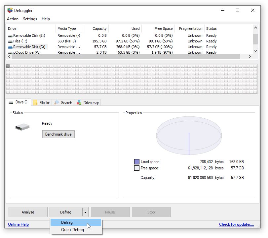
Task: Click the drive list scroll right arrow
Action: tap(250, 57)
